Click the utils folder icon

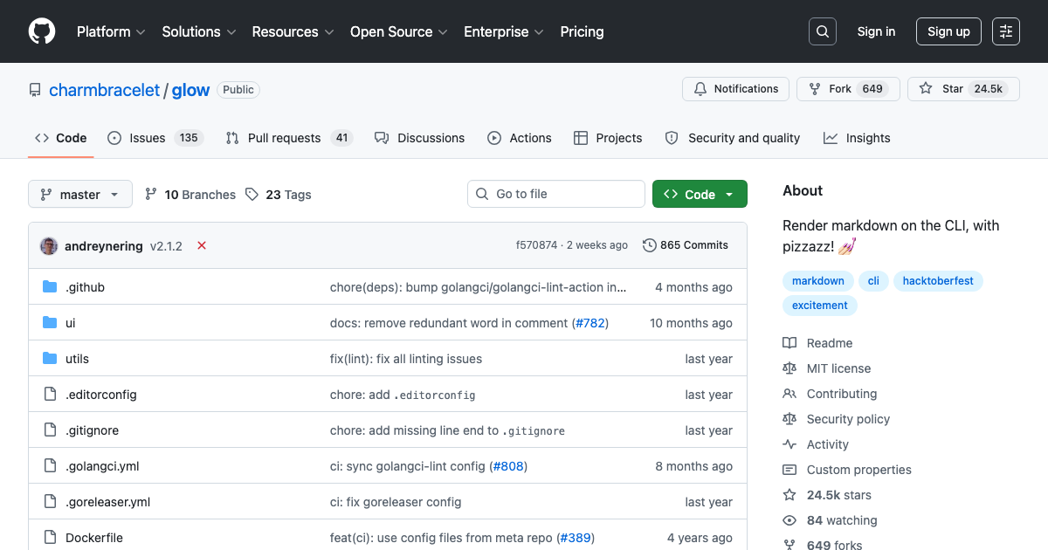tap(50, 359)
